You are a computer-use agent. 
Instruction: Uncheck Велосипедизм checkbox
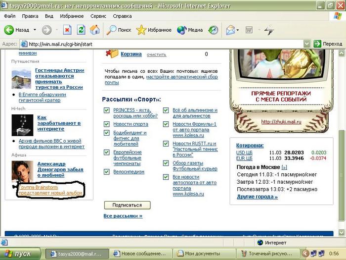point(107,172)
